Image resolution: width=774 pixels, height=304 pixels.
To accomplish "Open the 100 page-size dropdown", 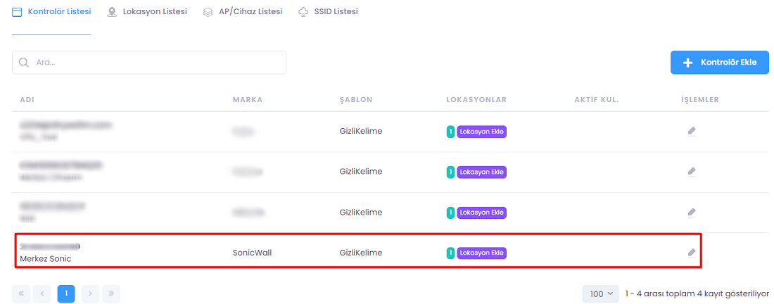I will click(x=600, y=293).
